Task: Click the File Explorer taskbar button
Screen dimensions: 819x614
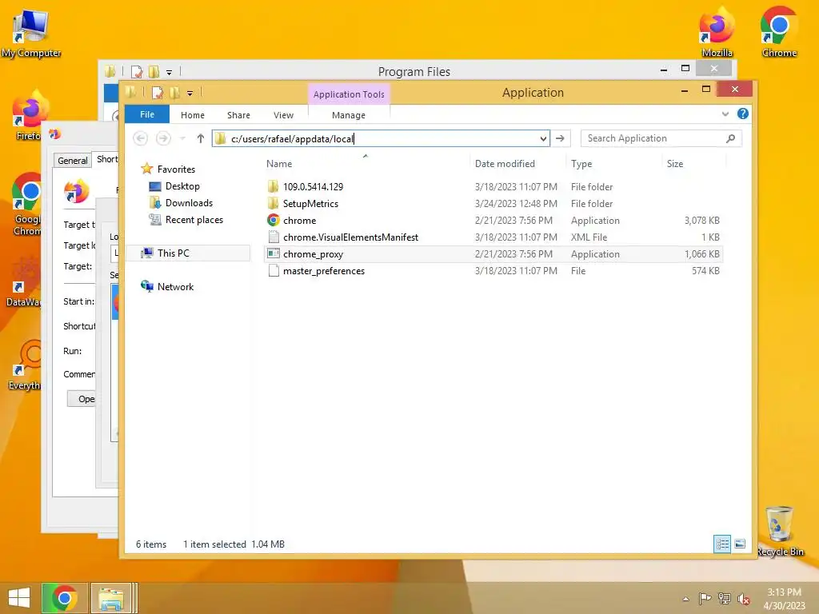Action: 111,598
